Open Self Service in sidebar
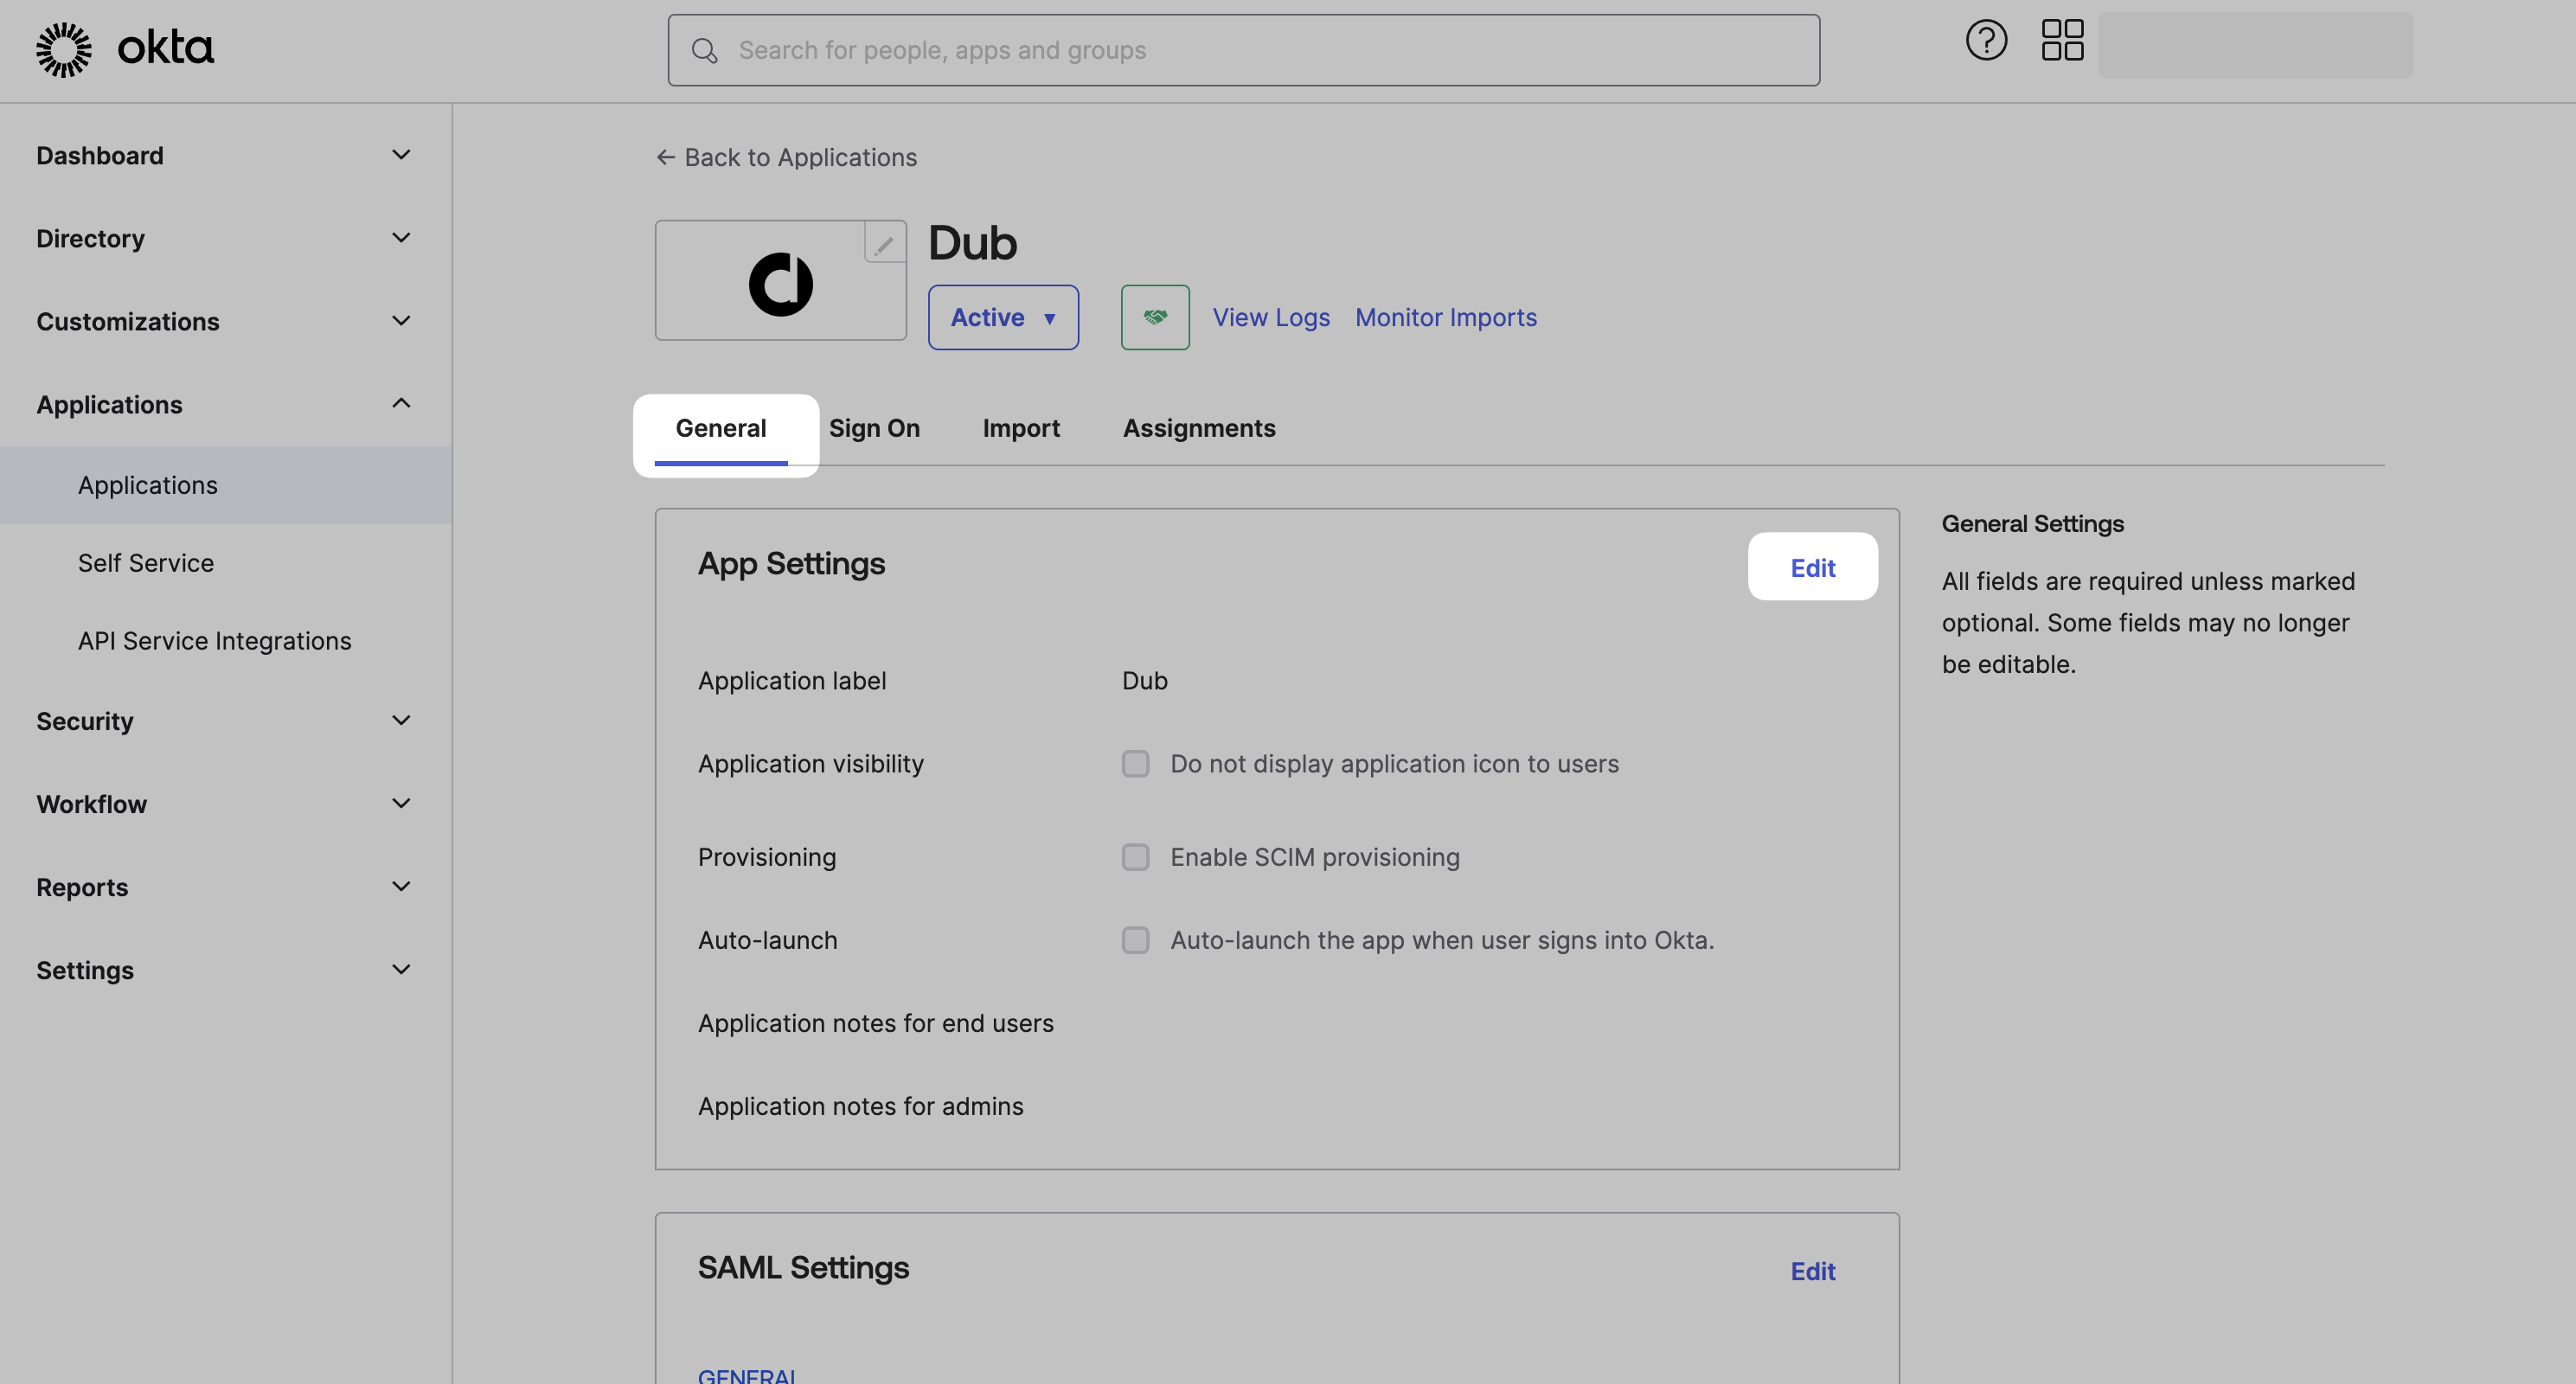2576x1384 pixels. 225,563
